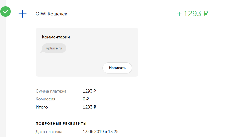This screenshot has height=137, width=234.
Task: Click the ruble sign in the green amount
Action: pos(206,14)
